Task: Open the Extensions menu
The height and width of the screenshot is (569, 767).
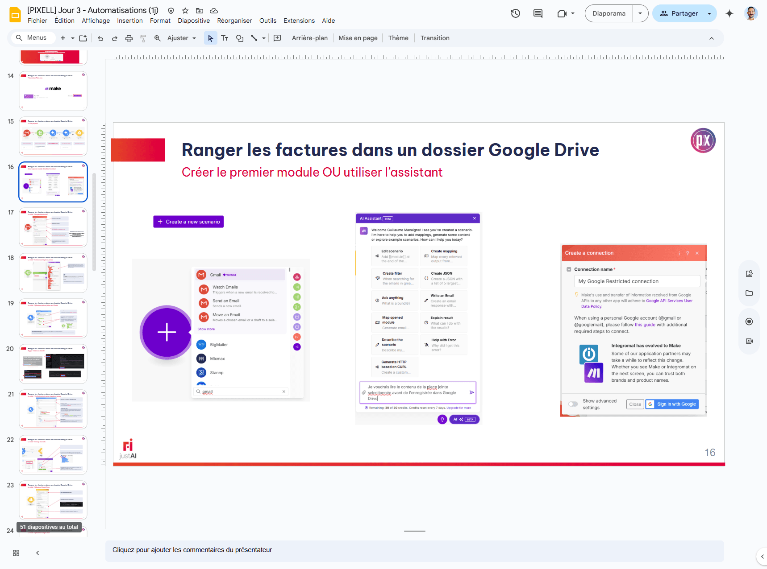Action: (299, 21)
